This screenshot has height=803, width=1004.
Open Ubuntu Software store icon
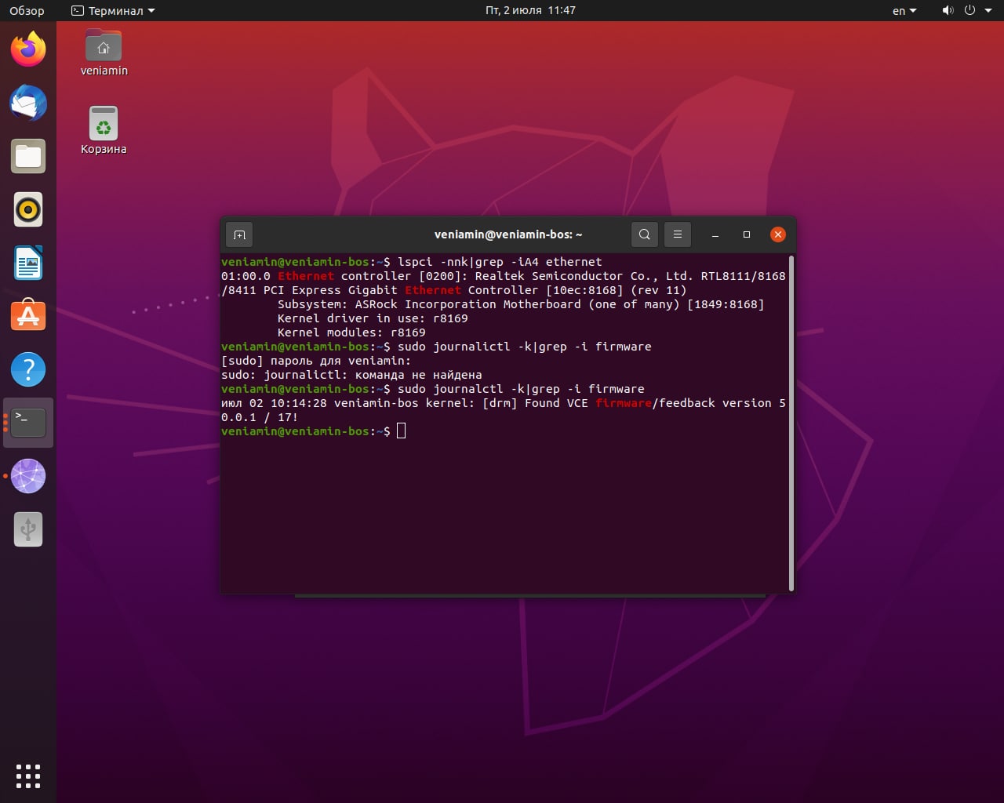28,316
